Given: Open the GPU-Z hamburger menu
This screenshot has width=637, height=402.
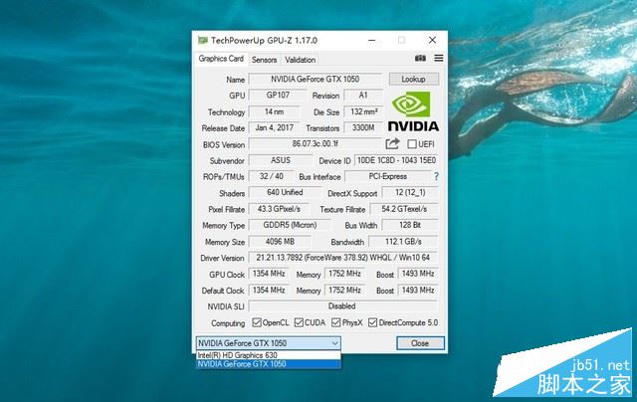Looking at the screenshot, I should (439, 58).
